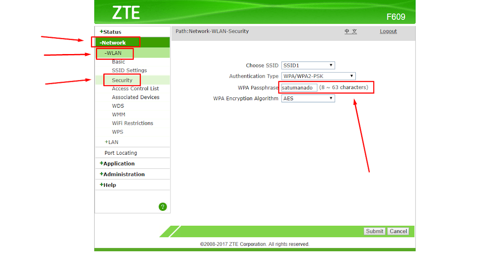The image size is (500, 262).
Task: Open Associated Devices page
Action: tap(135, 97)
